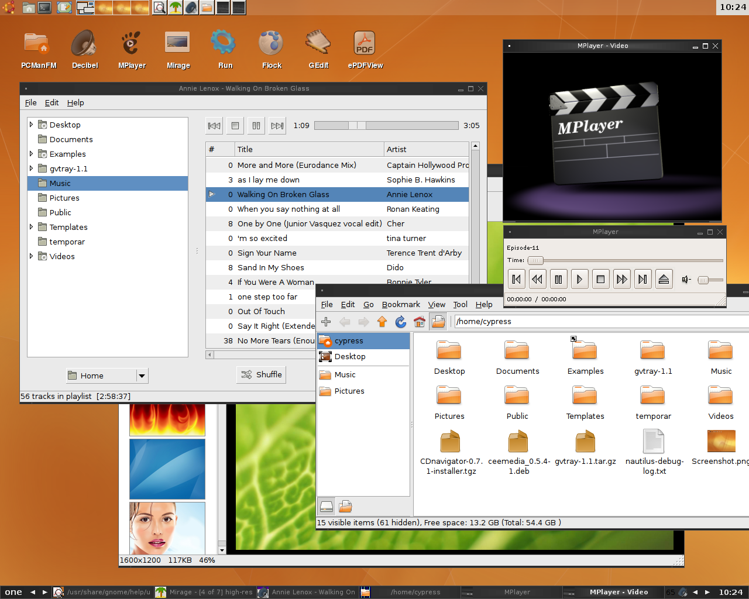Open the MPlayer desktop launcher
This screenshot has width=749, height=599.
132,49
